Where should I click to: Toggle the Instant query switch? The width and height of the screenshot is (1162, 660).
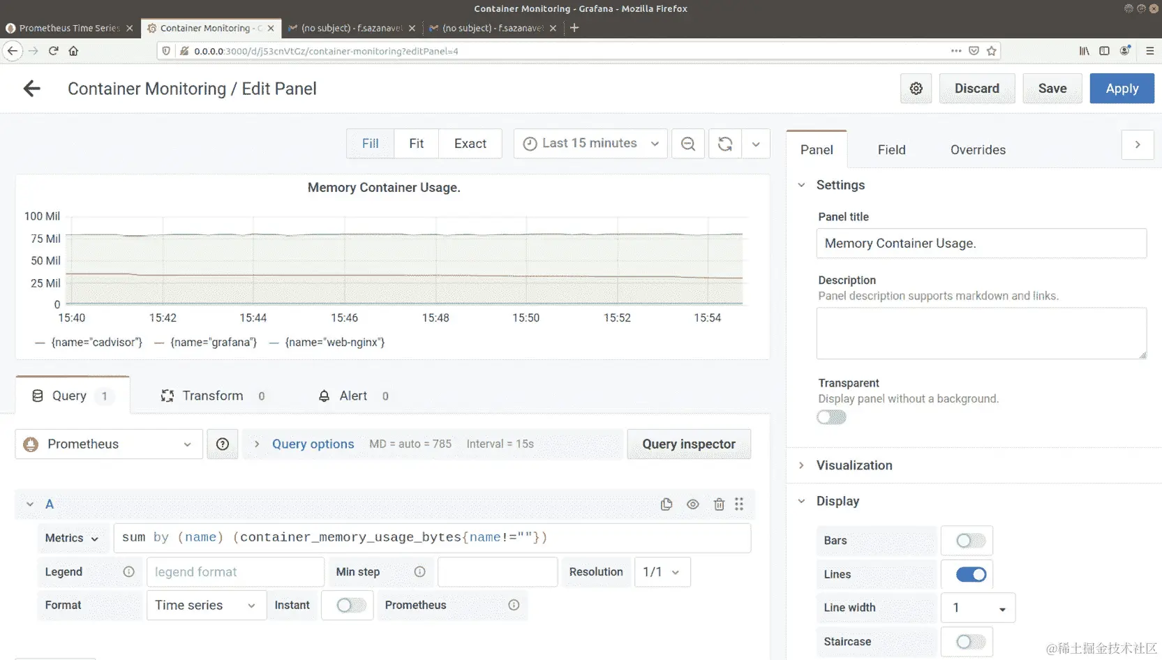pos(351,606)
